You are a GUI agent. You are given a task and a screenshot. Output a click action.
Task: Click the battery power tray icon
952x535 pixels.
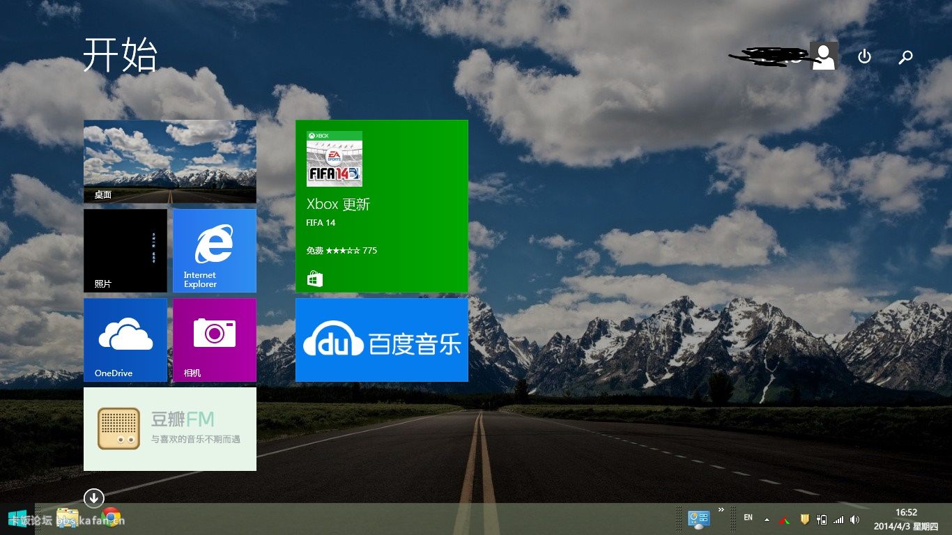(x=822, y=520)
